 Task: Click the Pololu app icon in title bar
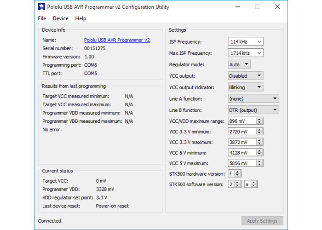point(41,7)
